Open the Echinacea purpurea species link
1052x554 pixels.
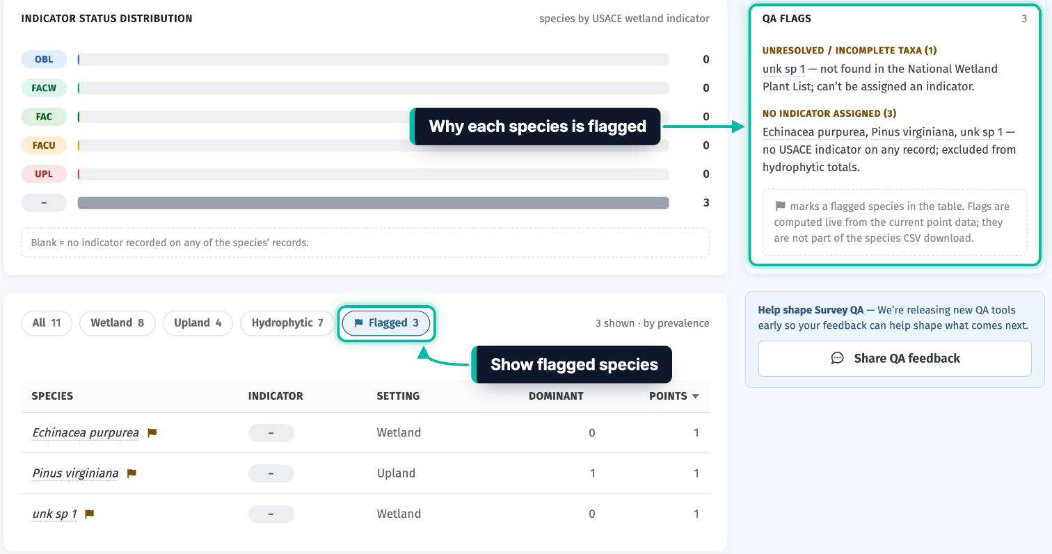[86, 432]
